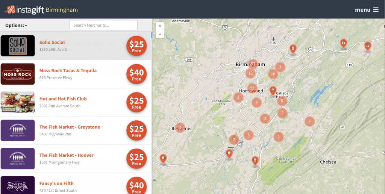The width and height of the screenshot is (385, 194).
Task: Open The Fish Market - Greystone listing
Action: pyautogui.click(x=70, y=127)
